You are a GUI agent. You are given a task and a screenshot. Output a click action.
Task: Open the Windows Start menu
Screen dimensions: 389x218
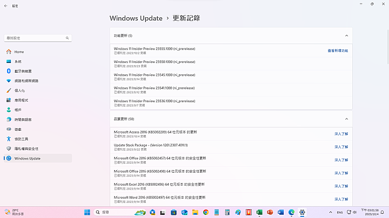click(x=87, y=212)
